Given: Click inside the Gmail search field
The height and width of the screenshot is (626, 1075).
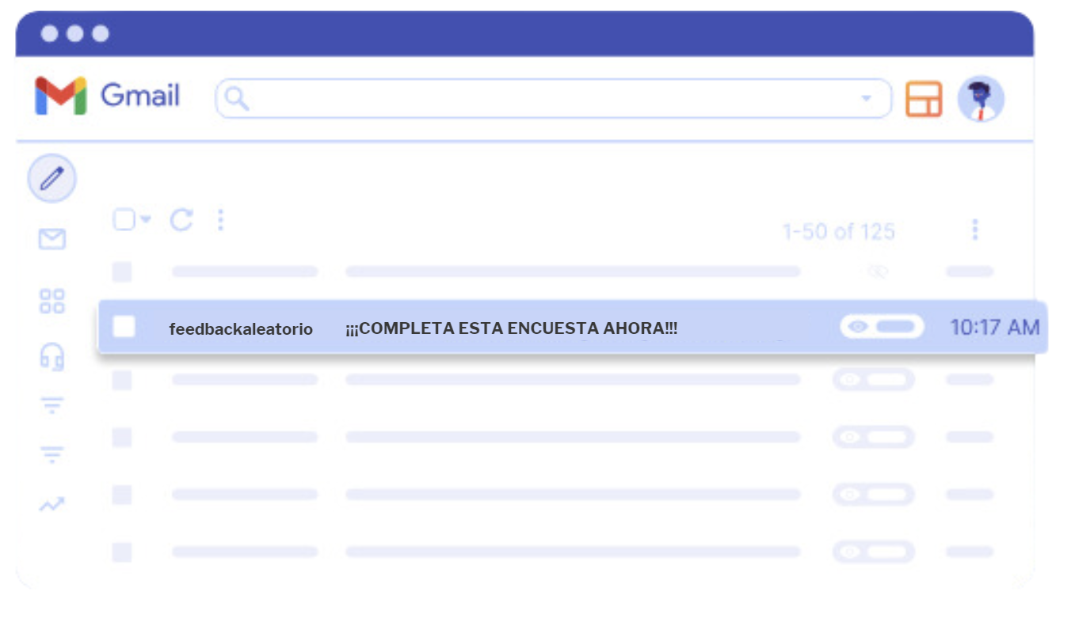Looking at the screenshot, I should point(547,98).
